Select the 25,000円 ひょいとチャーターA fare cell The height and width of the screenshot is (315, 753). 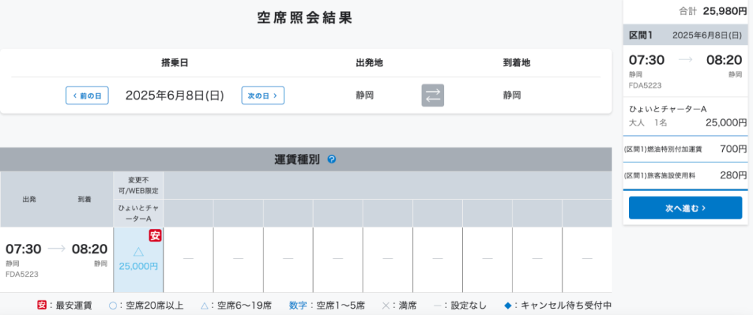click(139, 260)
